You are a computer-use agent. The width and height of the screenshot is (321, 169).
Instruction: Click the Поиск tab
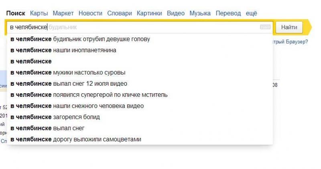(x=16, y=13)
